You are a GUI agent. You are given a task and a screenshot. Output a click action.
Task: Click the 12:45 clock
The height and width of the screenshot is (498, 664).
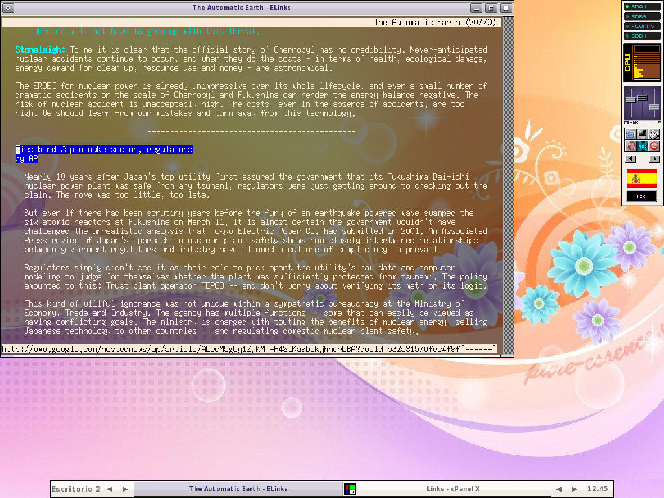pos(597,489)
